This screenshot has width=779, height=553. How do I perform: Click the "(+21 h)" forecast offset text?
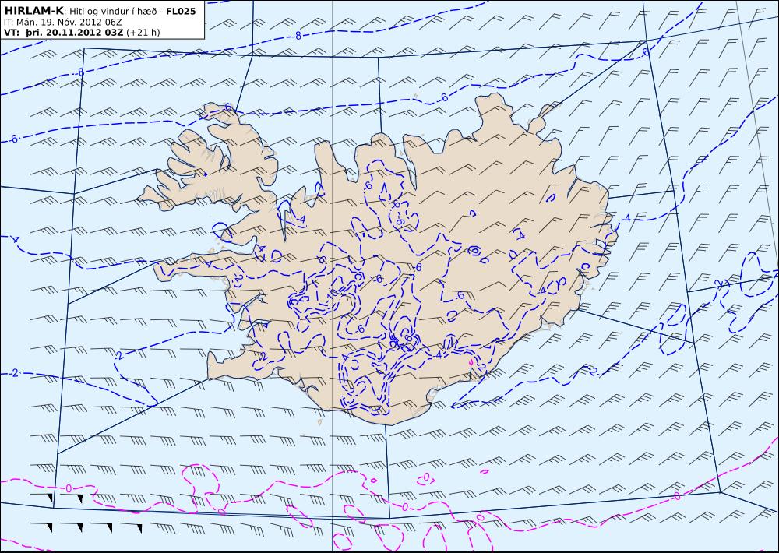click(x=143, y=33)
